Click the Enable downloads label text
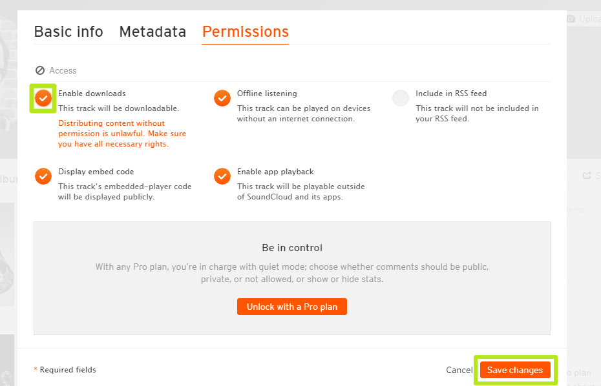 click(x=92, y=93)
